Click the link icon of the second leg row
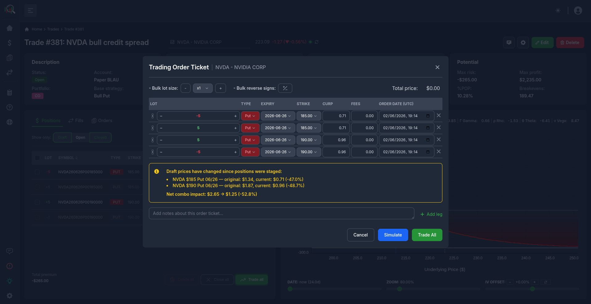This screenshot has height=304, width=591. coord(153,128)
